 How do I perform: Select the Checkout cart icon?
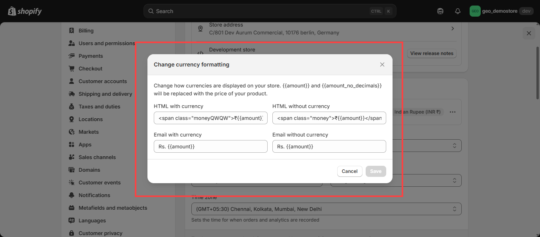click(72, 68)
